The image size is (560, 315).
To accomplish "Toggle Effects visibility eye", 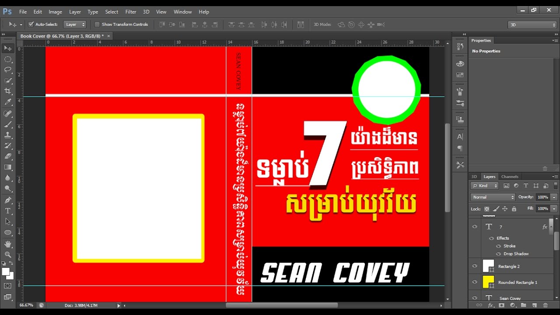I will tap(491, 238).
